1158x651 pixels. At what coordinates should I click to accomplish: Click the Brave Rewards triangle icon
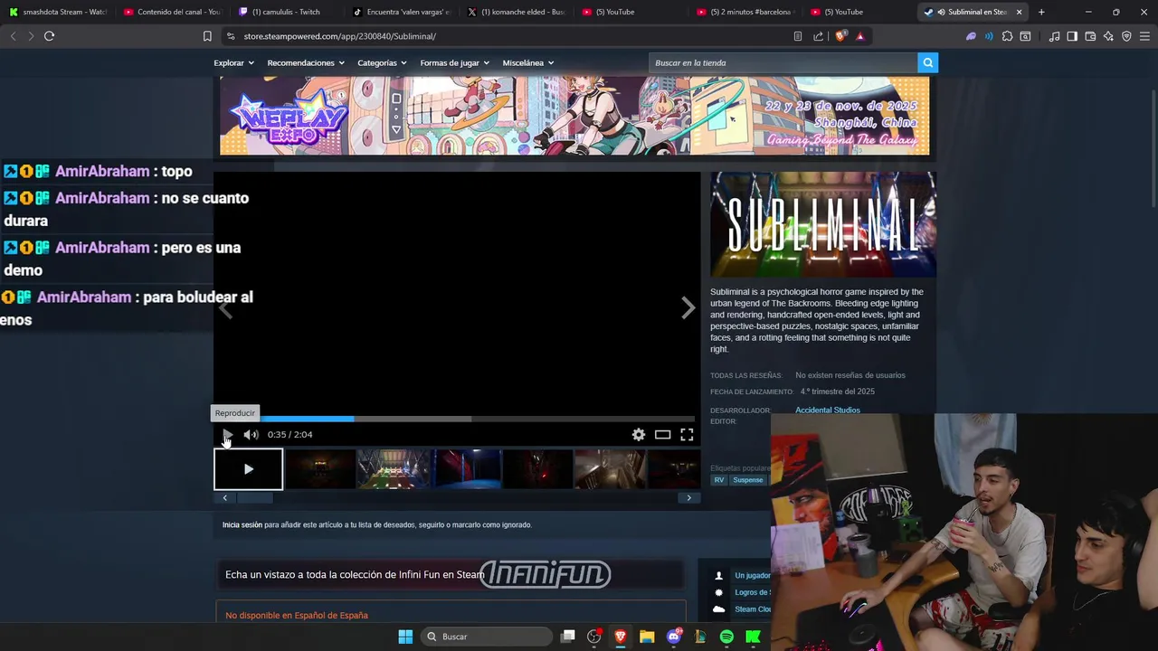[859, 36]
